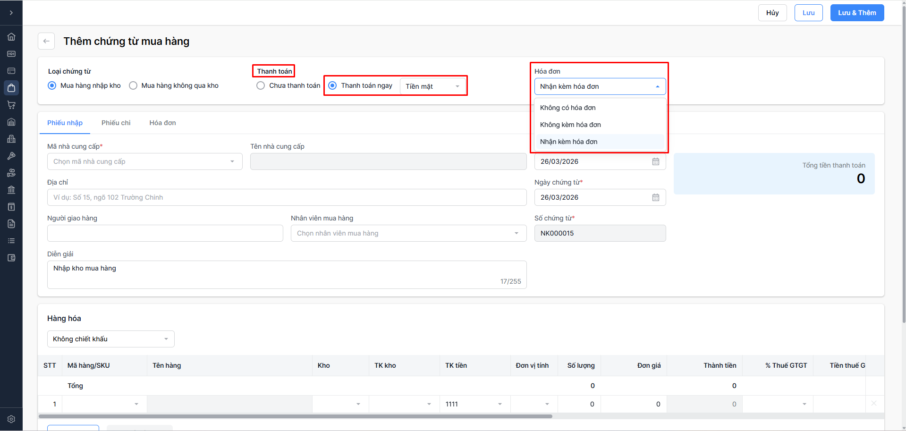Open the home icon in sidebar
Screen dimensions: 906x431
(x=11, y=37)
